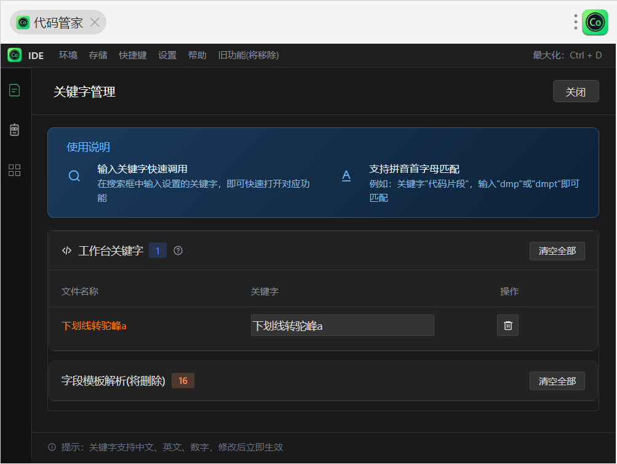Delete the 下划线转驼峰a keyword row
The image size is (617, 464).
[x=508, y=326]
